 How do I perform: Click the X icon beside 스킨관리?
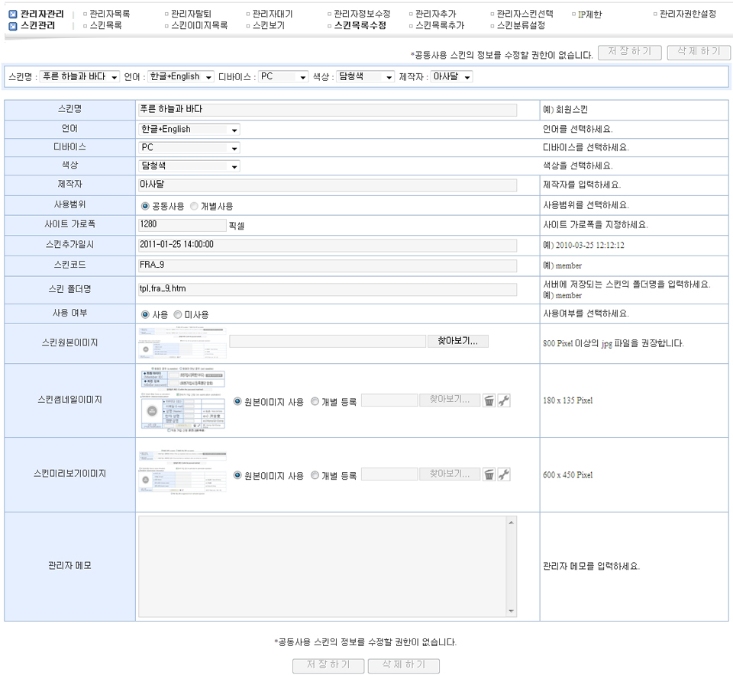tap(12, 26)
